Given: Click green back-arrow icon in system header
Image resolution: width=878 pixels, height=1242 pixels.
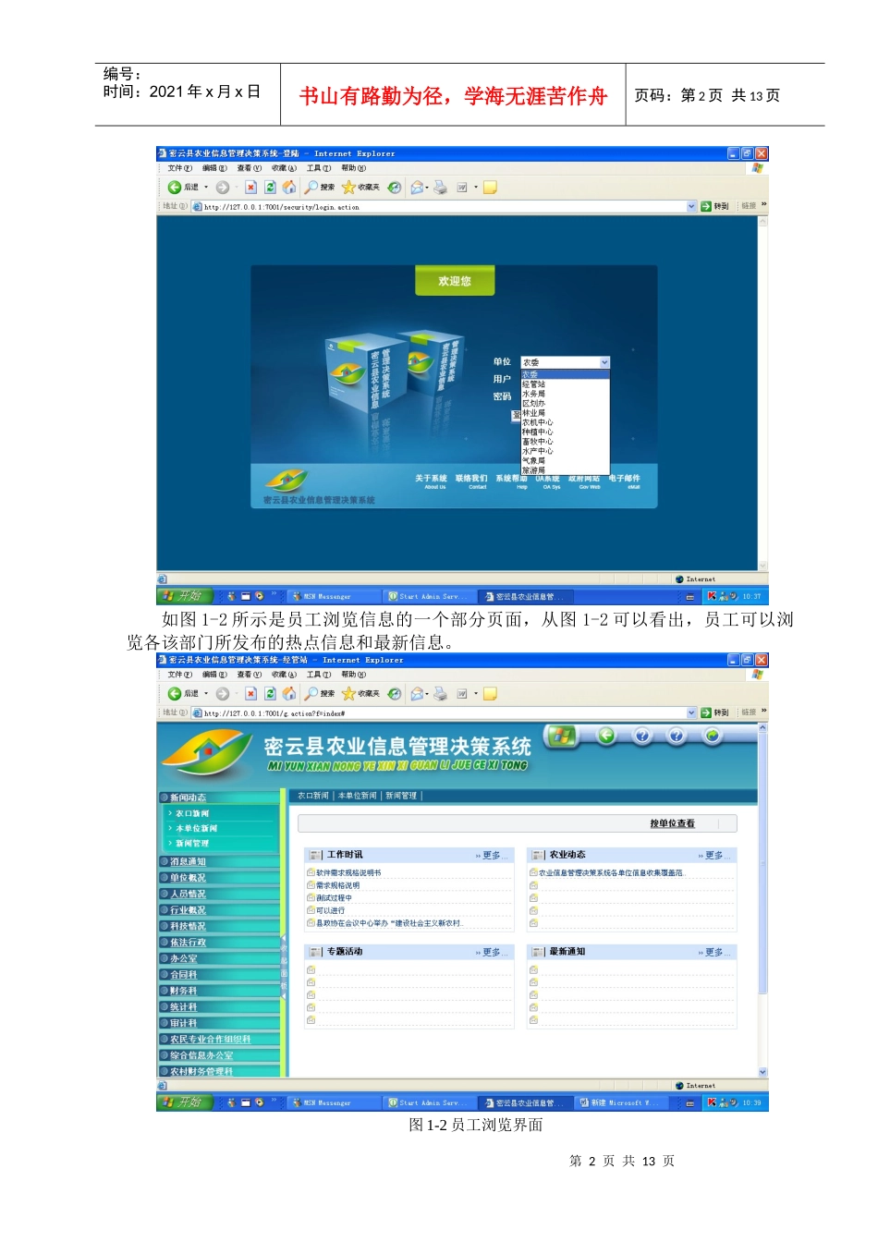Looking at the screenshot, I should [x=606, y=736].
